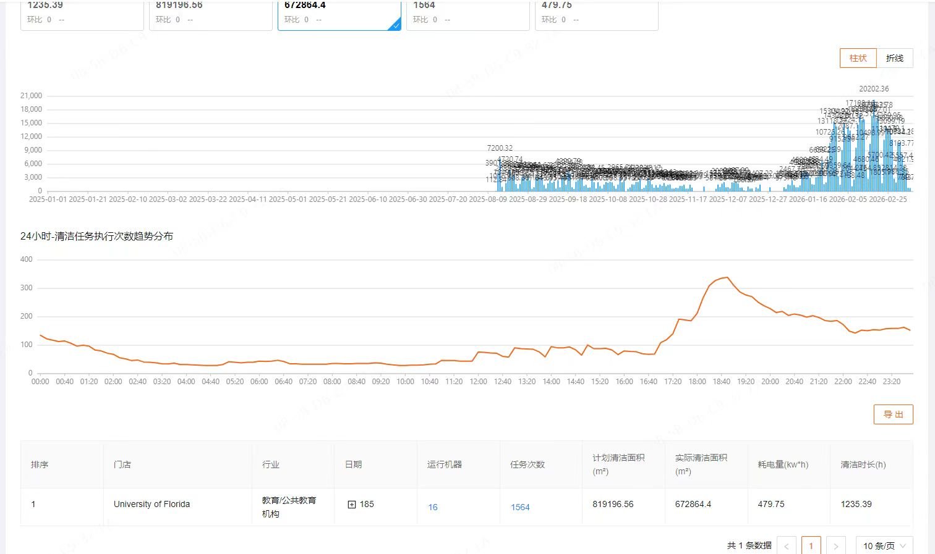The width and height of the screenshot is (935, 554).
Task: Click the tallest bar labeled 20202.36
Action: coord(874,142)
